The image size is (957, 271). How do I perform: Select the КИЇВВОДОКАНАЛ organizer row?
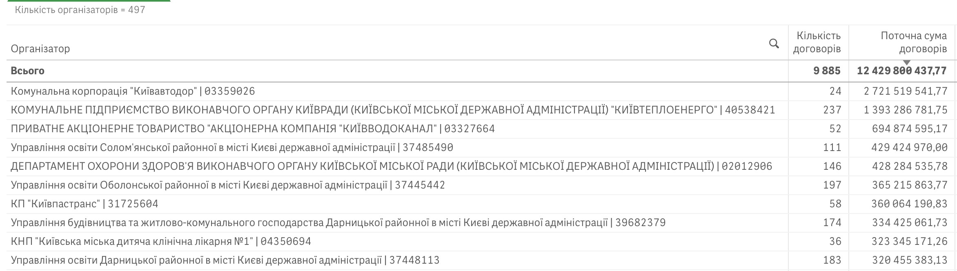(252, 129)
